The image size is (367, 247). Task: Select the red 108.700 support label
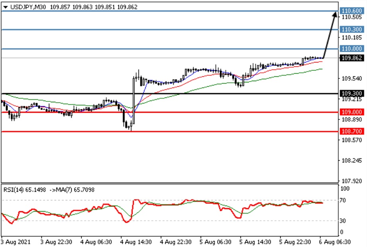[352, 131]
